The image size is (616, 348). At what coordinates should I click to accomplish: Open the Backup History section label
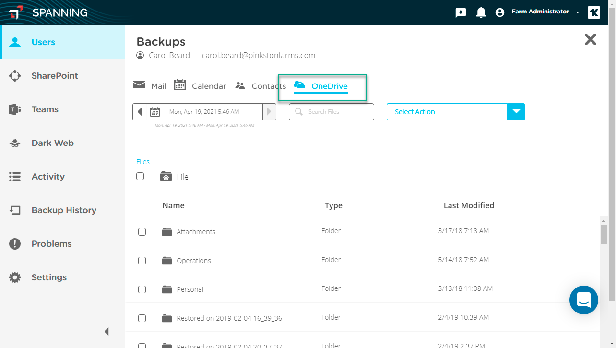[64, 210]
